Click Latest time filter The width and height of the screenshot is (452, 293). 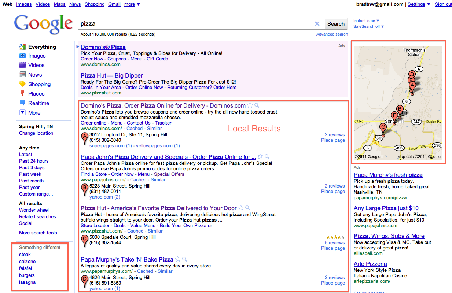[26, 155]
